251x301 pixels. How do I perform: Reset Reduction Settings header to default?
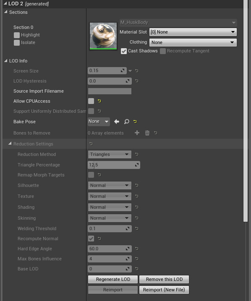(91, 144)
